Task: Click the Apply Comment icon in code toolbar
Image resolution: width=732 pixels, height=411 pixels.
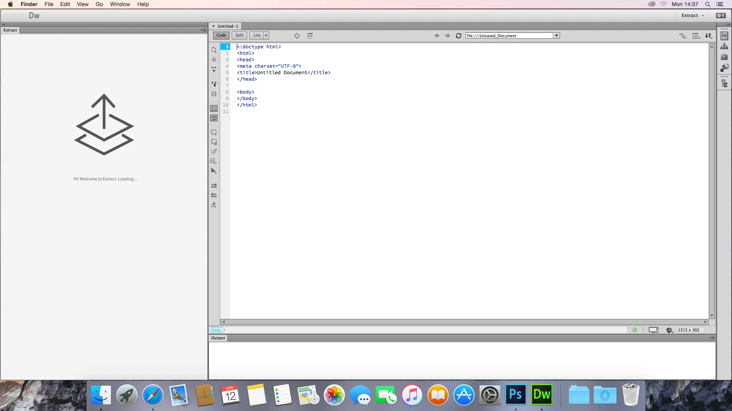Action: (x=214, y=132)
